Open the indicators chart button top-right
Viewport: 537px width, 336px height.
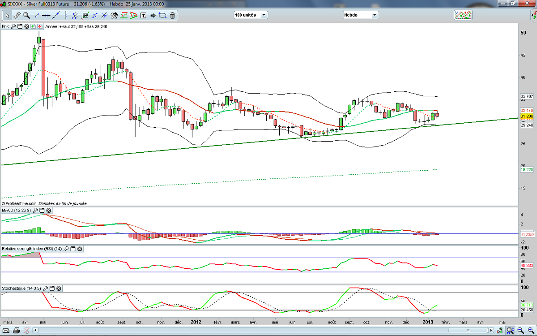[x=463, y=15]
